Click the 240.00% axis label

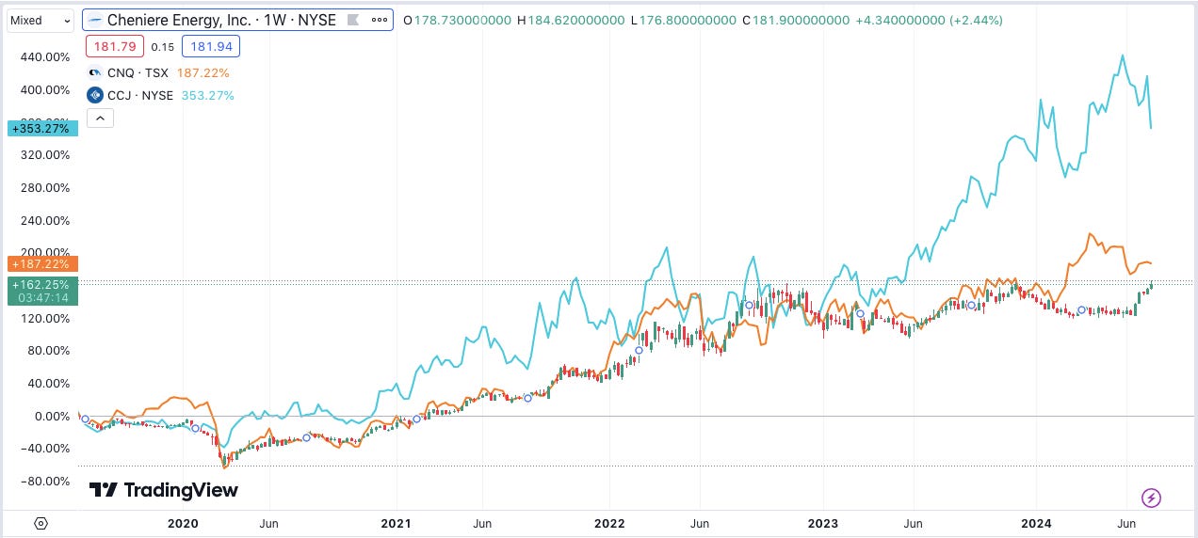point(44,221)
